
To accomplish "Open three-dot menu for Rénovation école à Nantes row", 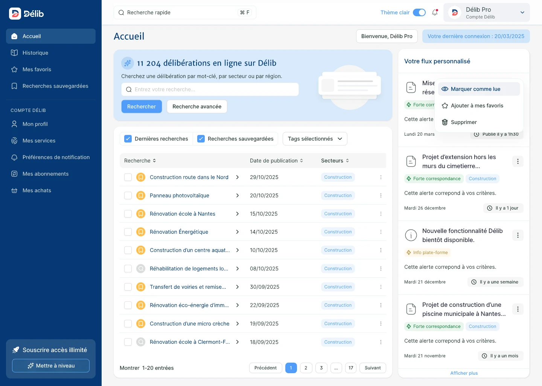I will [x=381, y=214].
